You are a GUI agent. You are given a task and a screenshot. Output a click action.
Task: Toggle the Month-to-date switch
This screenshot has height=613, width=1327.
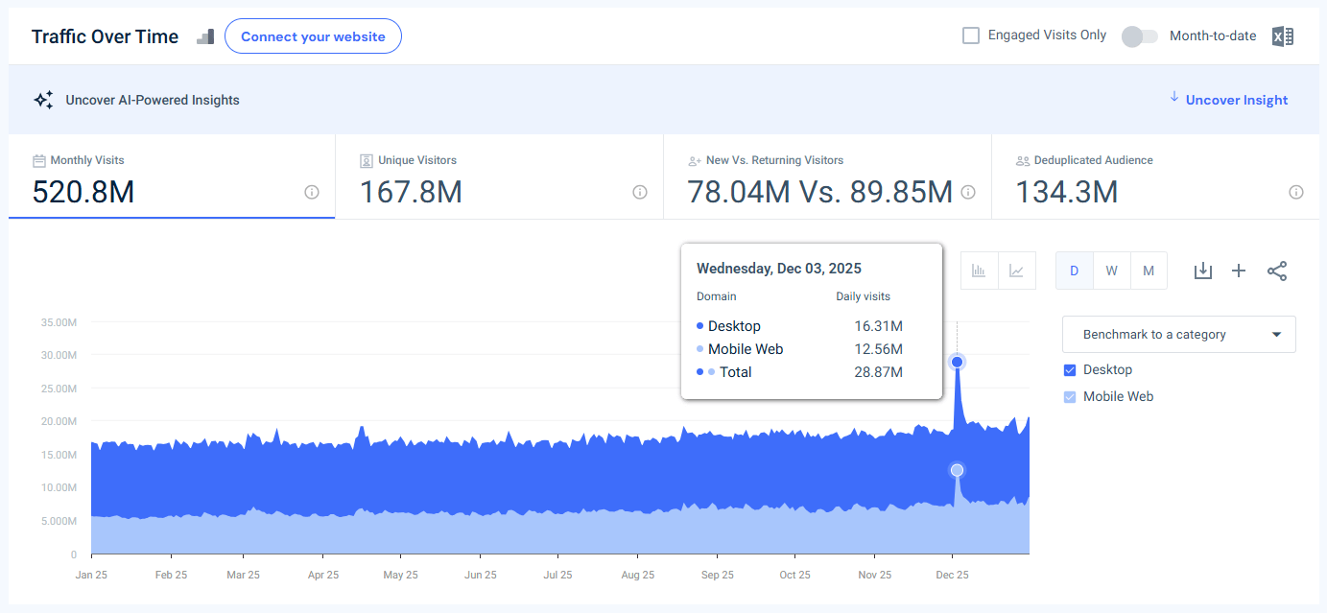coord(1139,35)
